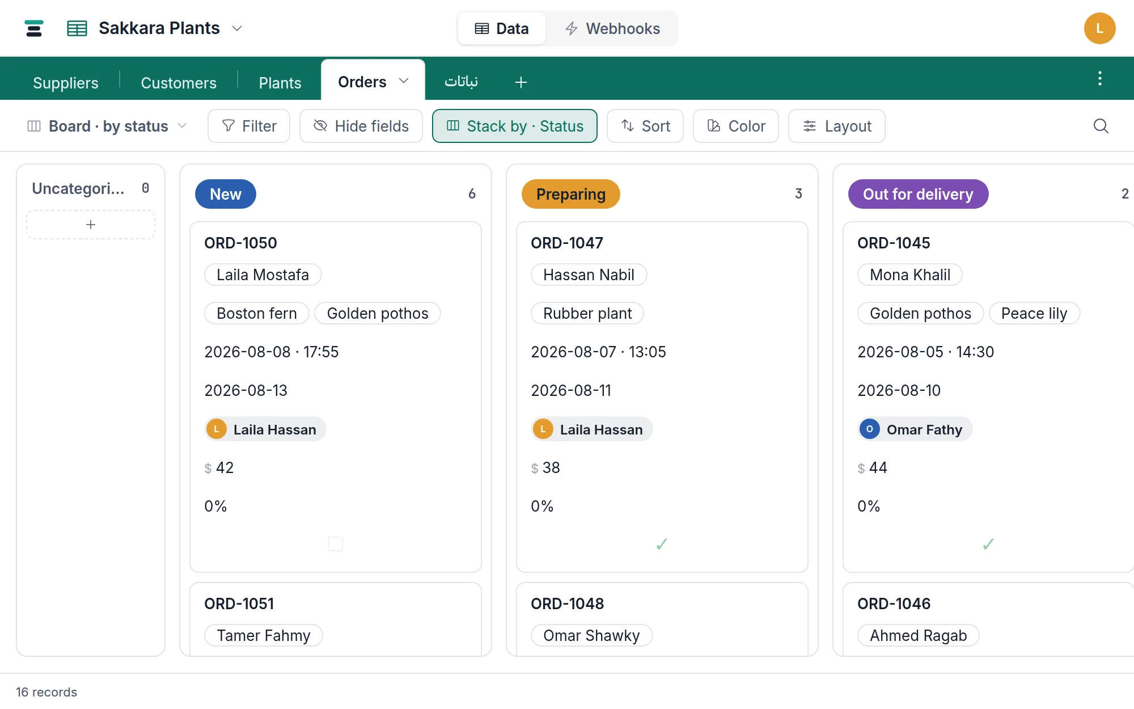Click the Peace lily plant chip
The image size is (1134, 709).
click(x=1034, y=313)
